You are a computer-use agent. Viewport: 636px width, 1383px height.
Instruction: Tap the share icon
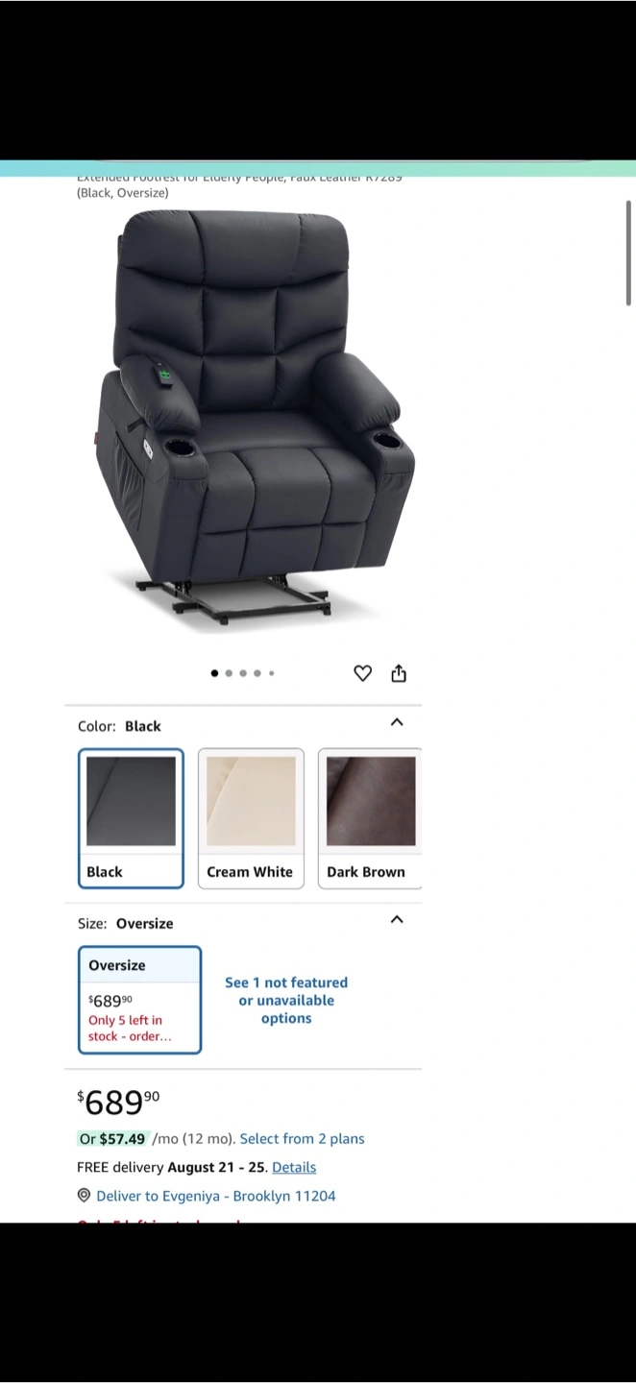point(399,673)
